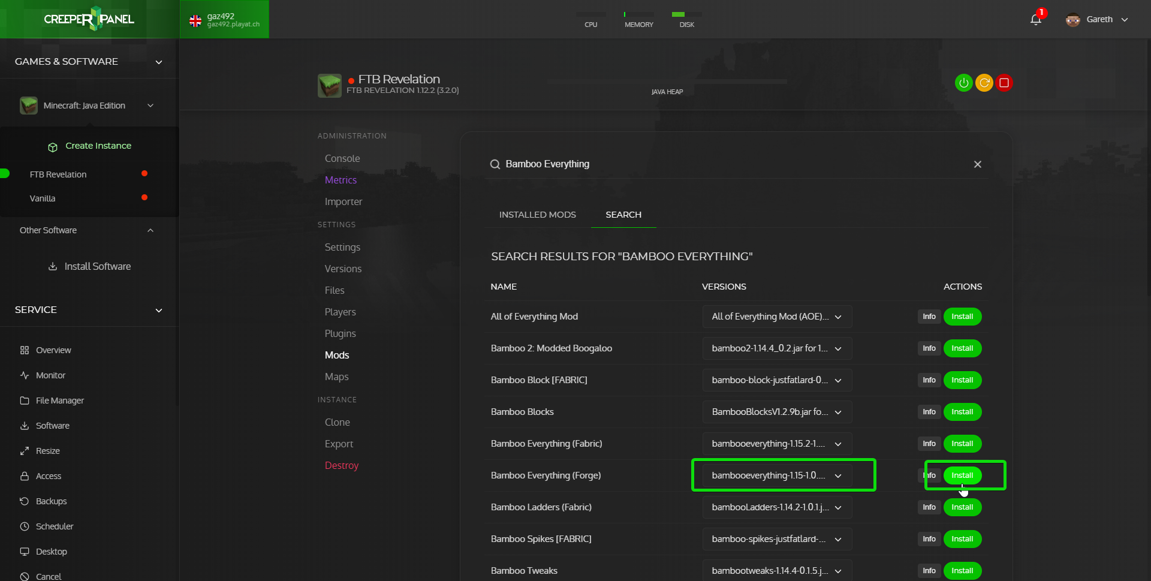Open version dropdown for Bamboo Everything (Fabric)
This screenshot has width=1151, height=581.
pos(777,444)
